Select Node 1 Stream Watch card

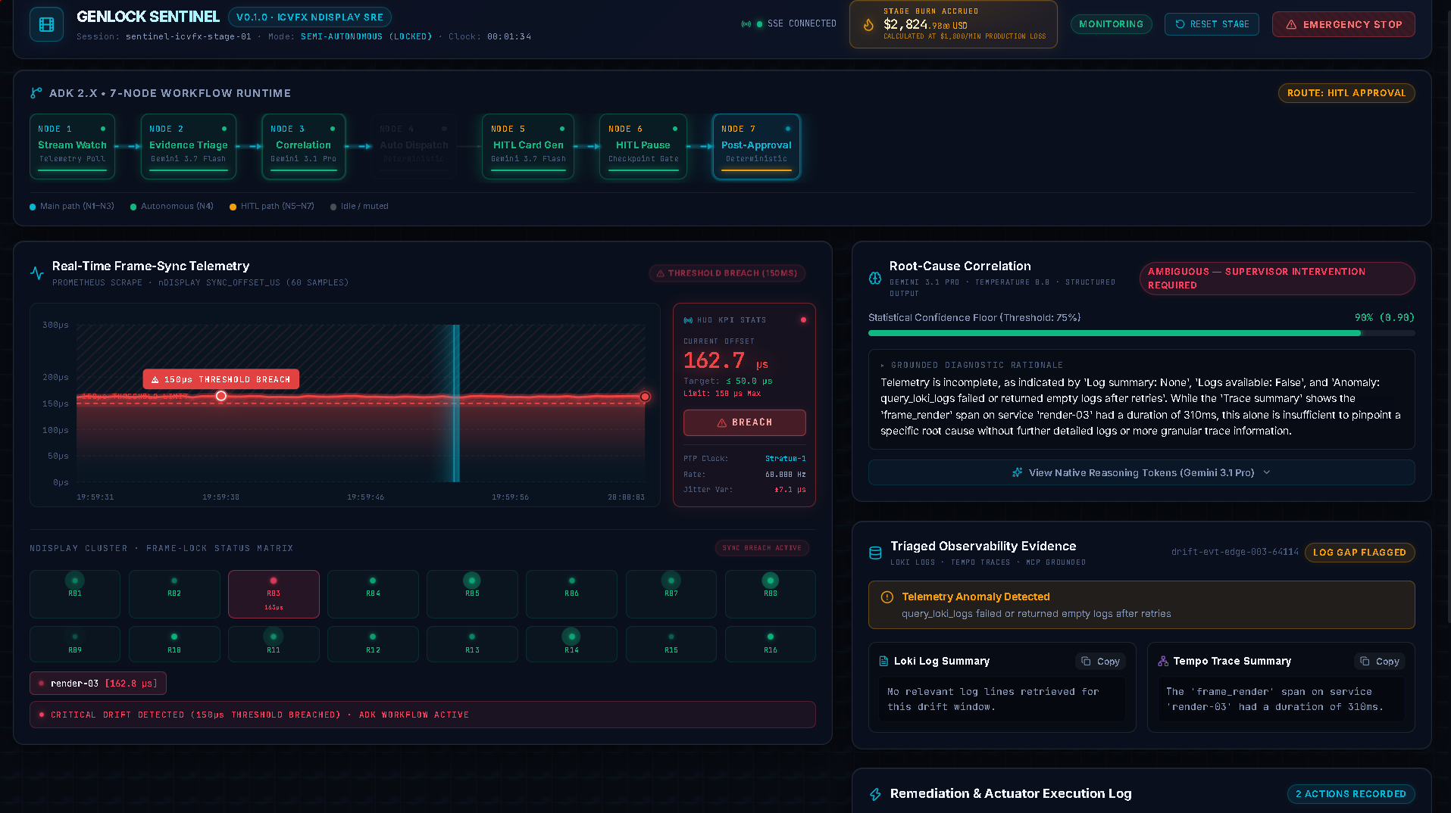pos(72,146)
